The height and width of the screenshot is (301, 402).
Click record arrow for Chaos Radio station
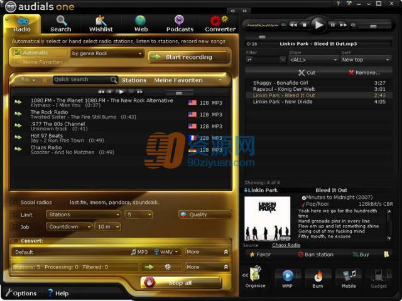point(18,149)
